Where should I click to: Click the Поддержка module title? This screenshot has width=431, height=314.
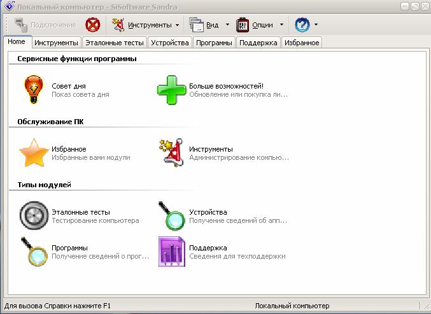pyautogui.click(x=208, y=248)
